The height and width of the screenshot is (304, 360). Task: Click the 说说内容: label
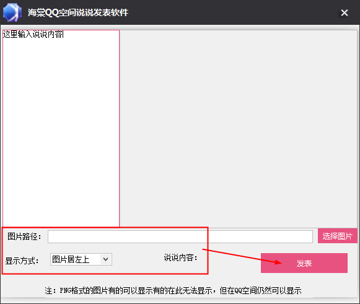point(181,257)
